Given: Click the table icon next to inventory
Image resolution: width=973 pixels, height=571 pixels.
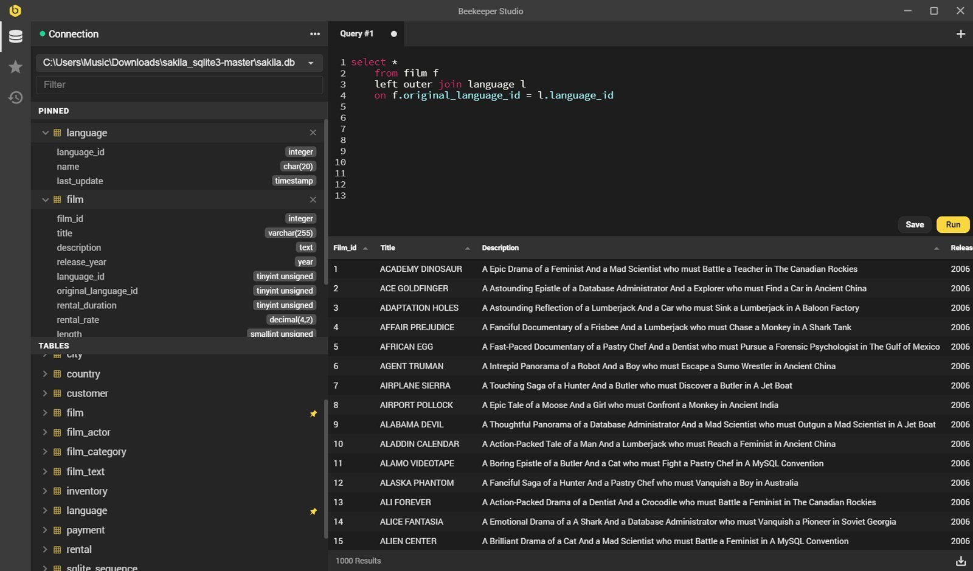Looking at the screenshot, I should (x=57, y=491).
